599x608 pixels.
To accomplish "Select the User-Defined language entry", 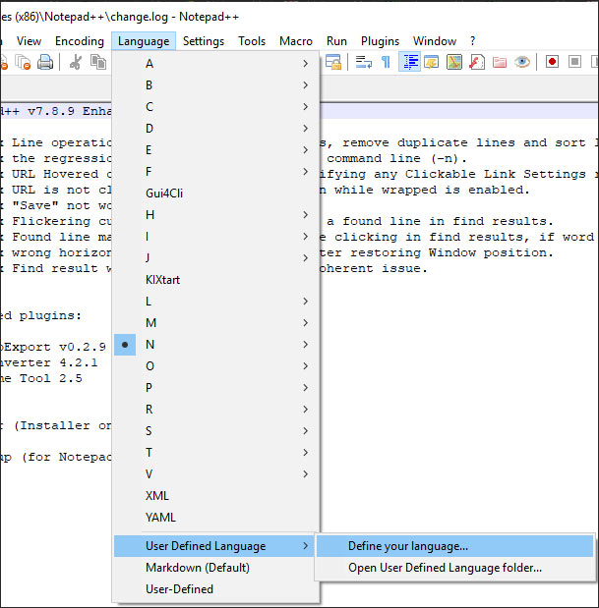I will (x=215, y=589).
